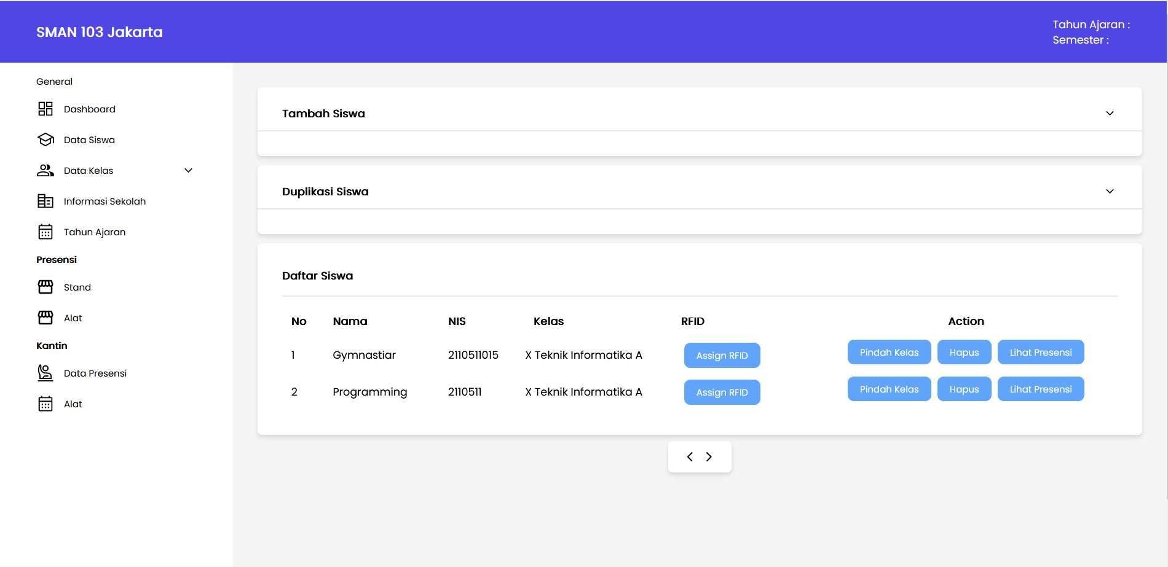
Task: Click the Data Presensi seat icon
Action: coord(45,373)
